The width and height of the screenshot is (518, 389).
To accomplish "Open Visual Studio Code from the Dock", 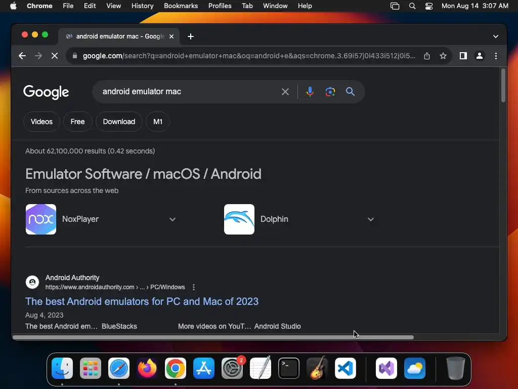I will [x=346, y=368].
